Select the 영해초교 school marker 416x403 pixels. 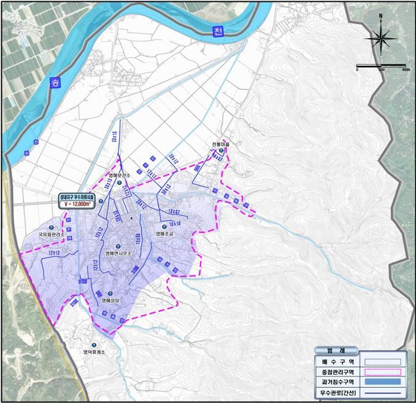click(165, 227)
